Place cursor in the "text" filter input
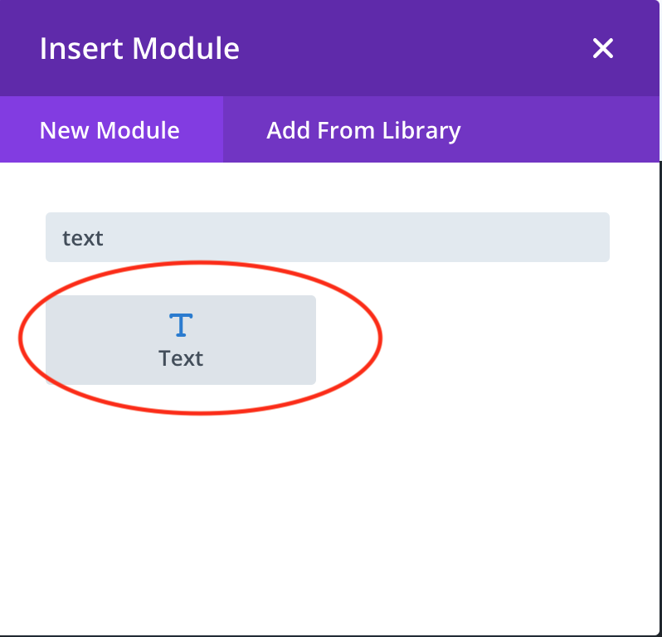 pos(327,238)
